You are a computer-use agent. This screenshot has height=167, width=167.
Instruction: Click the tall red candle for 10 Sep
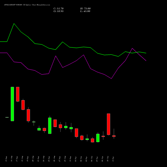click(109, 124)
